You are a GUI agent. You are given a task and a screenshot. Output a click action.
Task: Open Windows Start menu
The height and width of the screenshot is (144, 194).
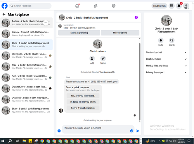3,141
